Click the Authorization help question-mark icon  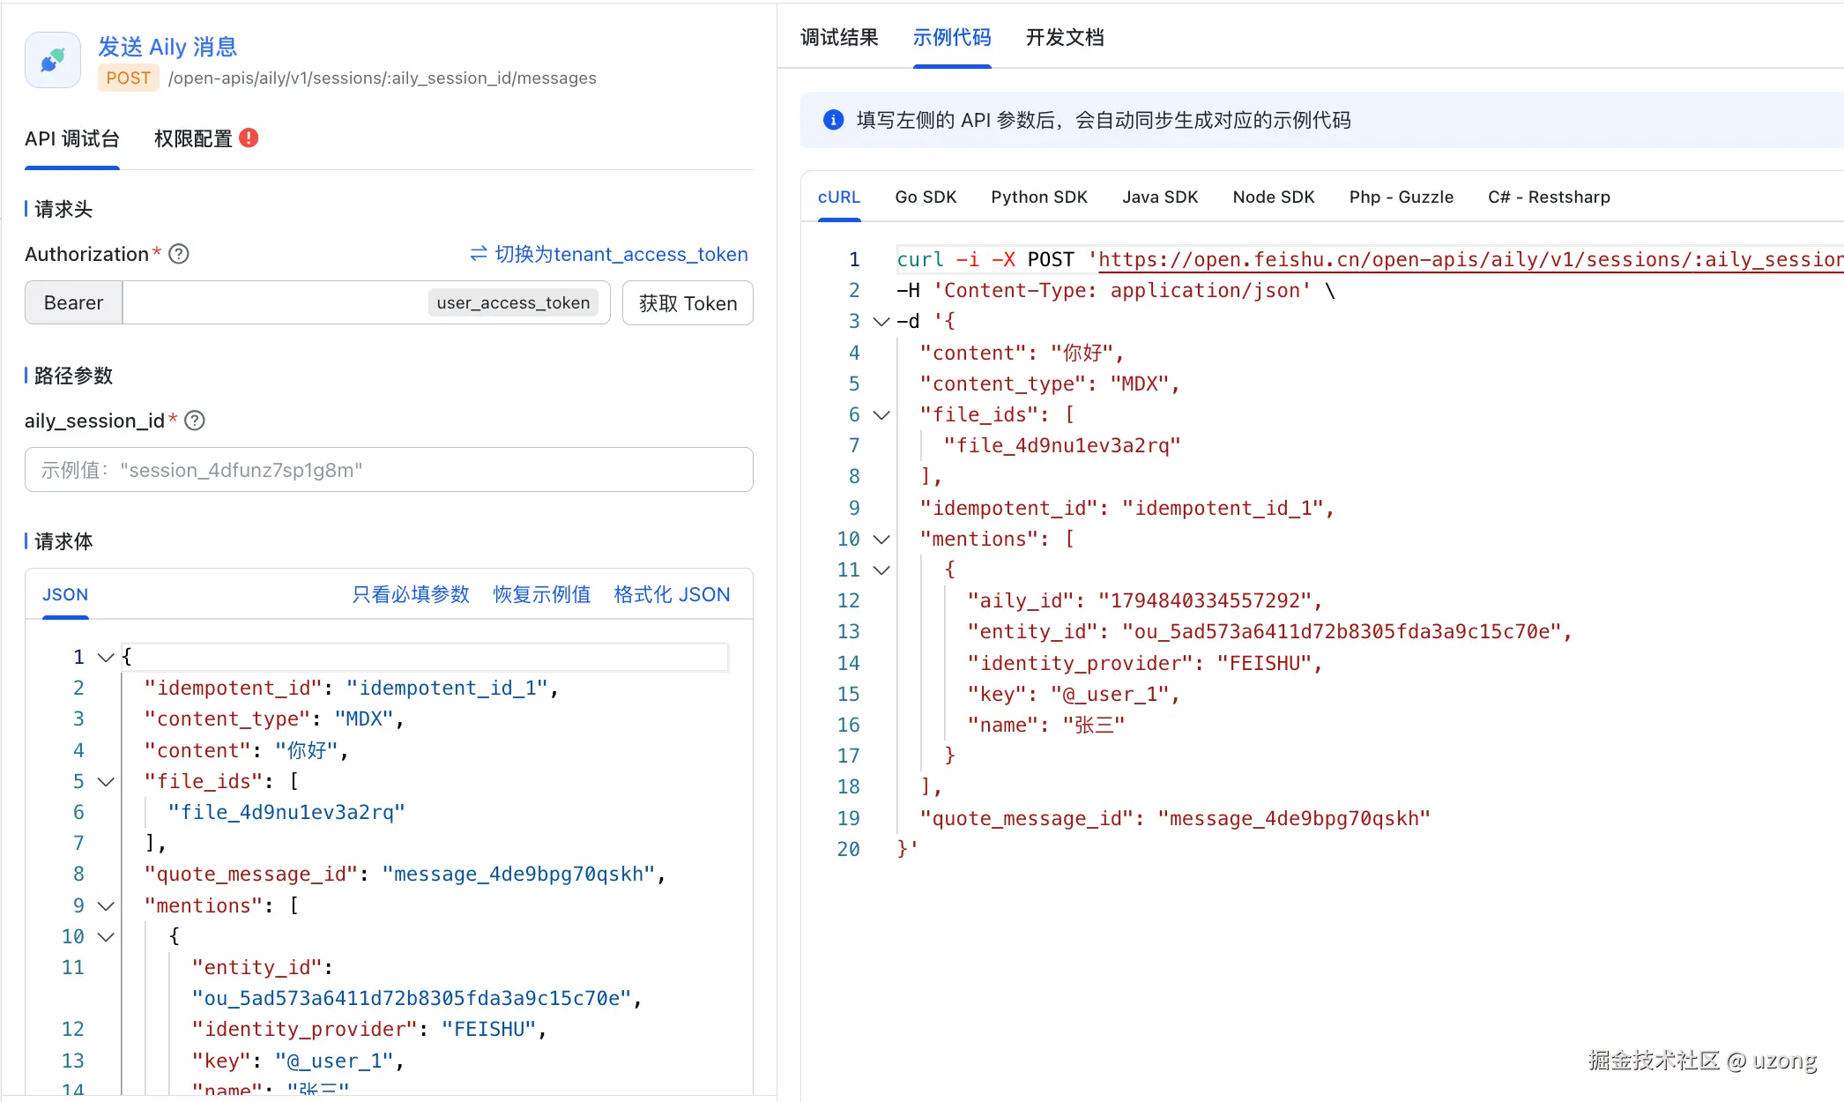point(179,254)
